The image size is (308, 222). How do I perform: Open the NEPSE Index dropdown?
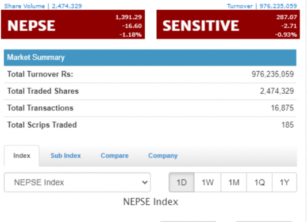pos(77,182)
